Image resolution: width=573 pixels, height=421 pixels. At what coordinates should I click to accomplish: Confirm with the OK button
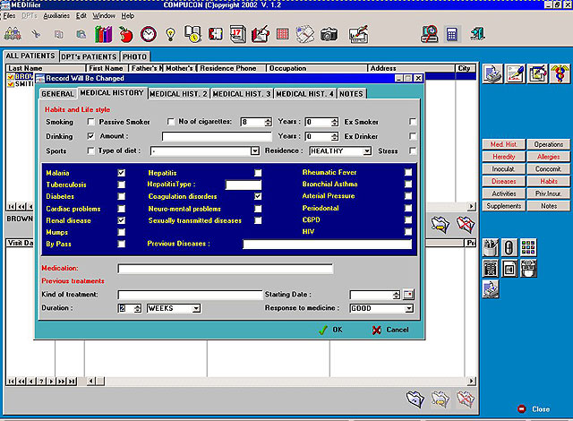point(331,330)
